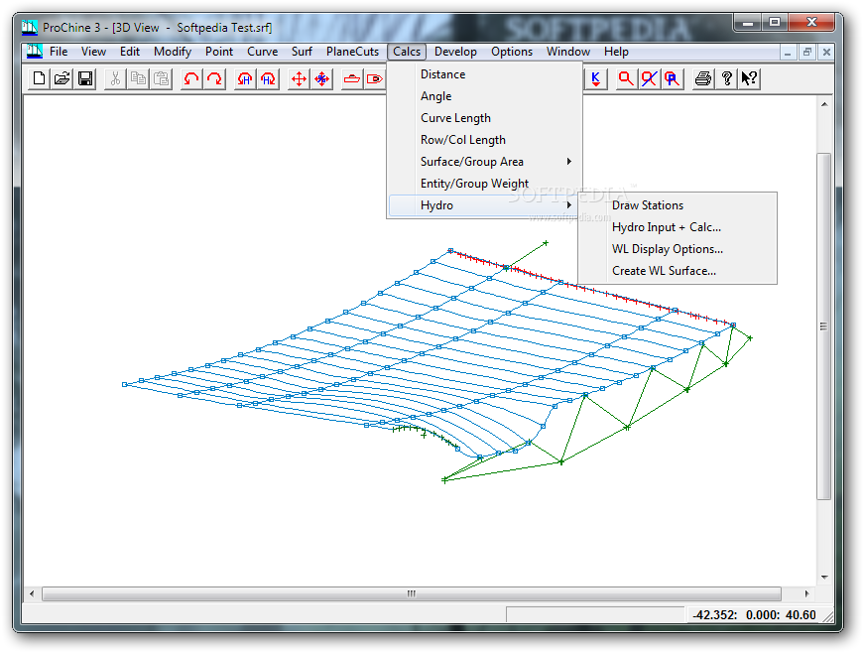This screenshot has width=864, height=653.
Task: Click the coordinate readout -42.352: 0.000: 40.60
Action: tap(754, 615)
